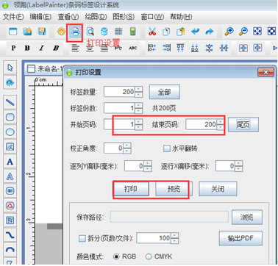Open calculator icon in toolbar
278x266 pixels.
click(132, 32)
